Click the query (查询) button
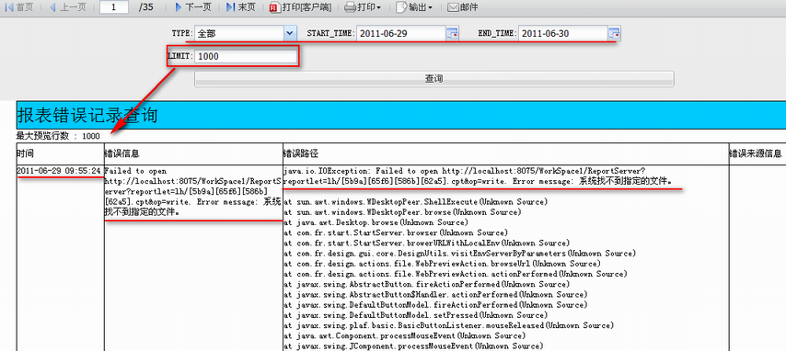 434,79
